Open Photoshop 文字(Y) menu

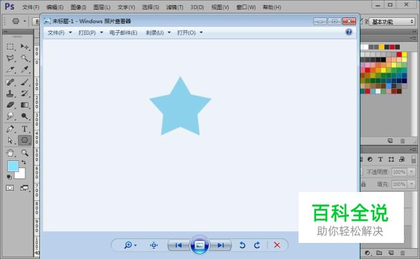126,7
